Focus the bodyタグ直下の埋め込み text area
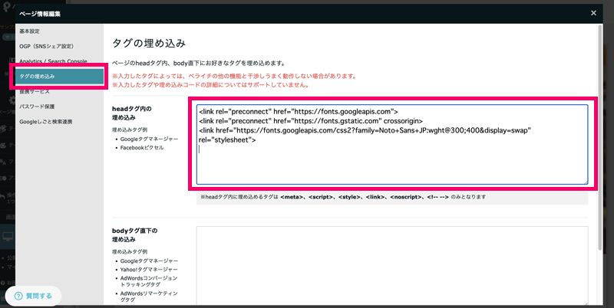The height and width of the screenshot is (308, 614). click(391, 264)
